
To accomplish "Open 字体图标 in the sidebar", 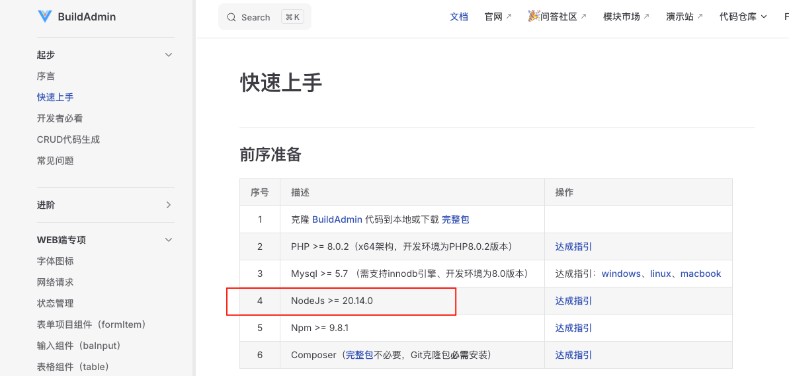I will (56, 262).
